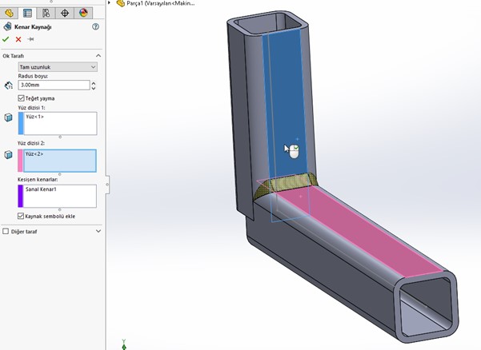Expand the Diğer taraf section chevron
481x350 pixels.
[98, 231]
